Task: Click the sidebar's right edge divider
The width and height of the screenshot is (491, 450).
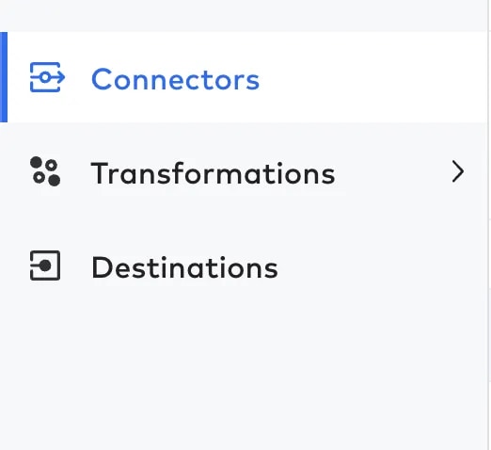Action: click(489, 225)
